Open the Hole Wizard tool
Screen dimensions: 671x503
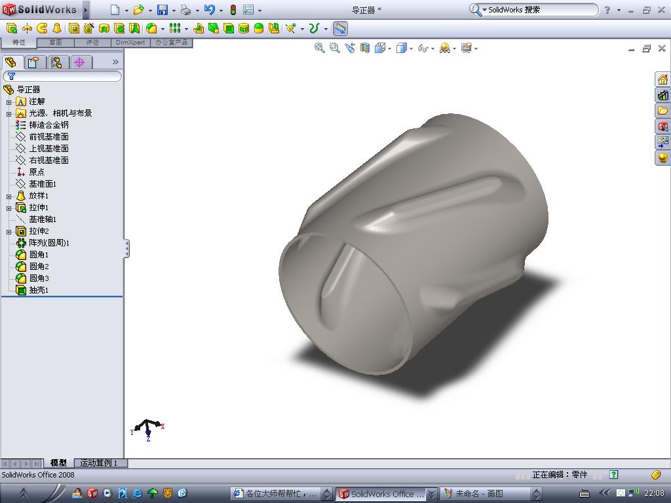click(89, 29)
